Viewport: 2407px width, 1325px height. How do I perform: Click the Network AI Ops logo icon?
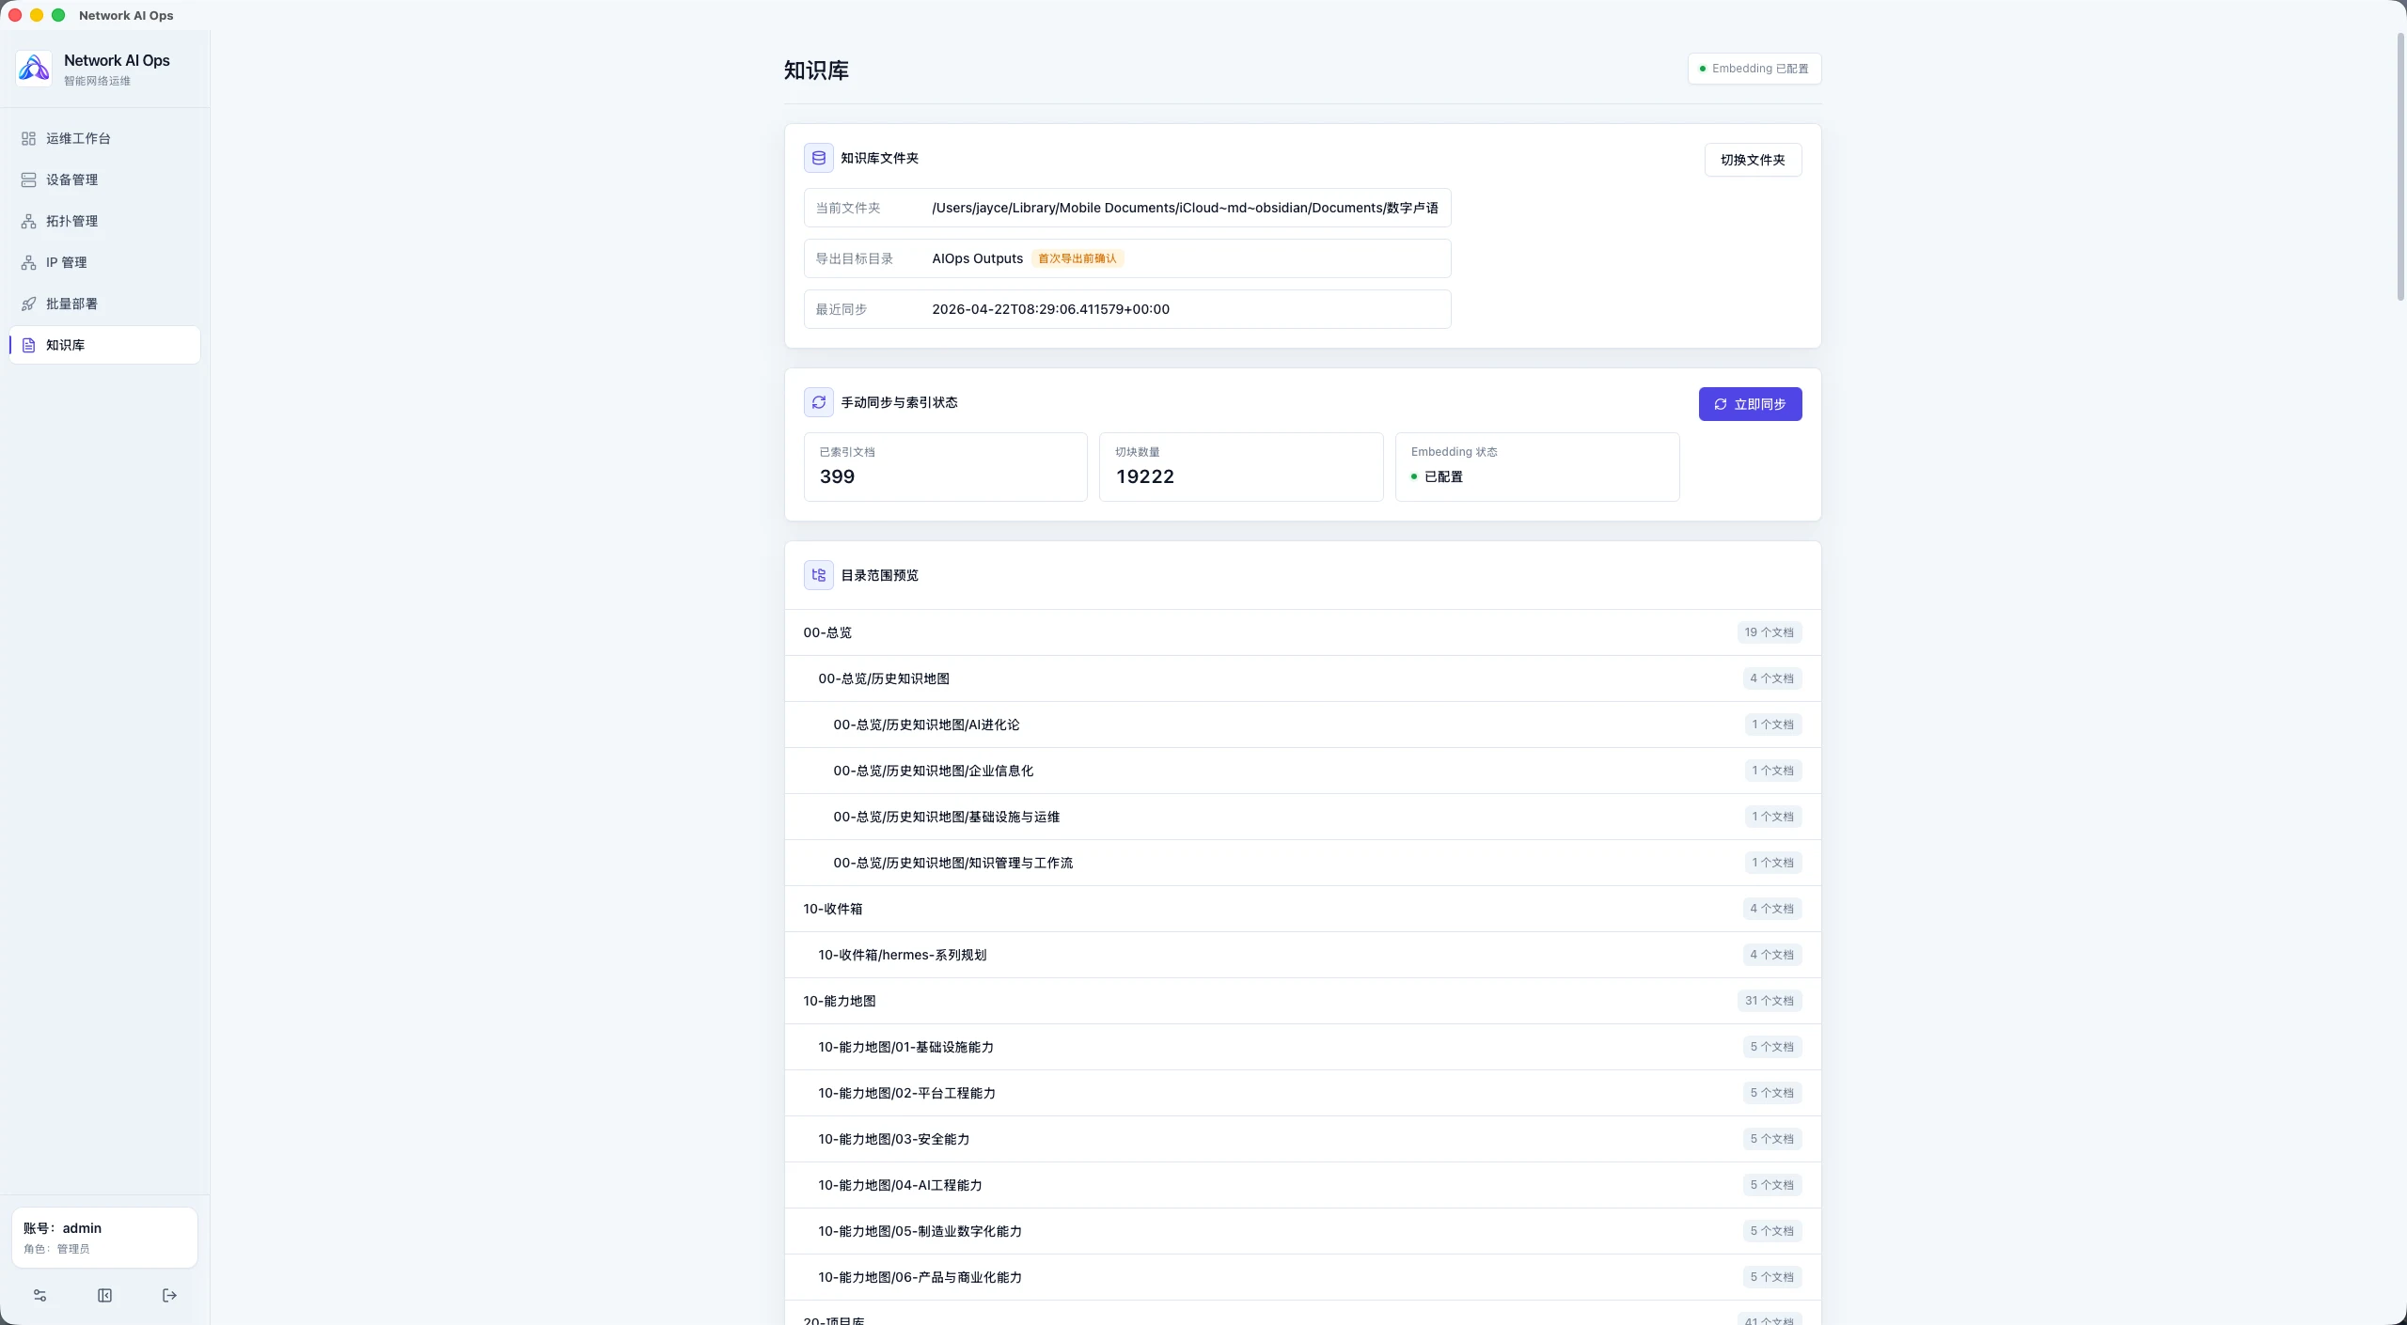(34, 69)
